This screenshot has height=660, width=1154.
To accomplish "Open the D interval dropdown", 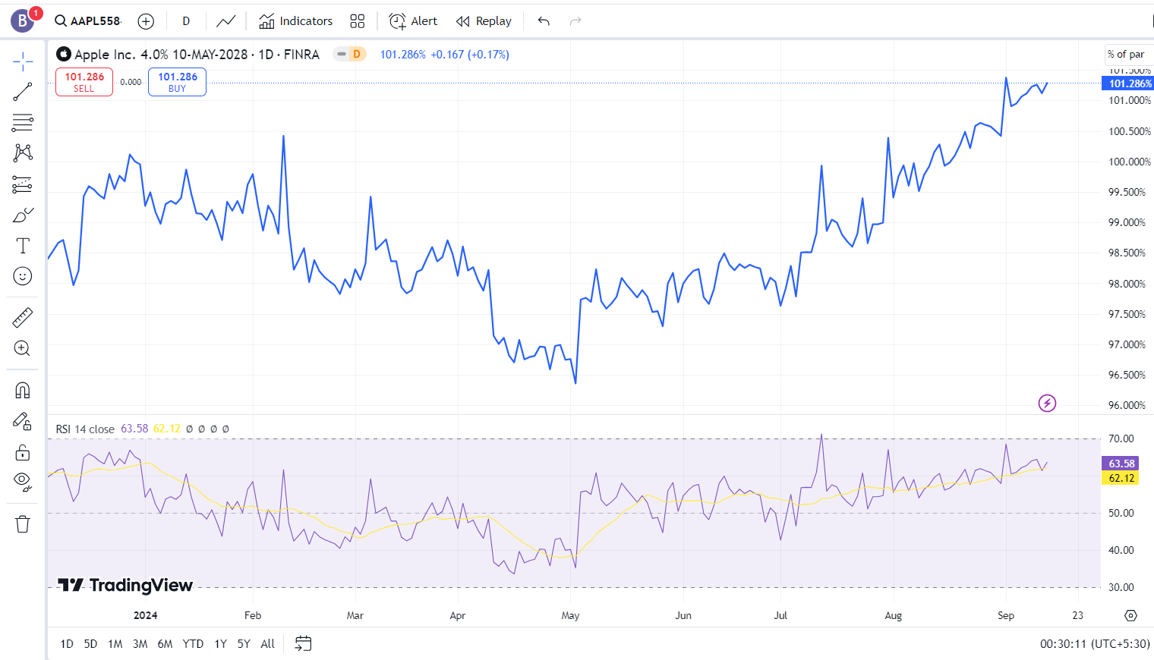I will coord(186,21).
